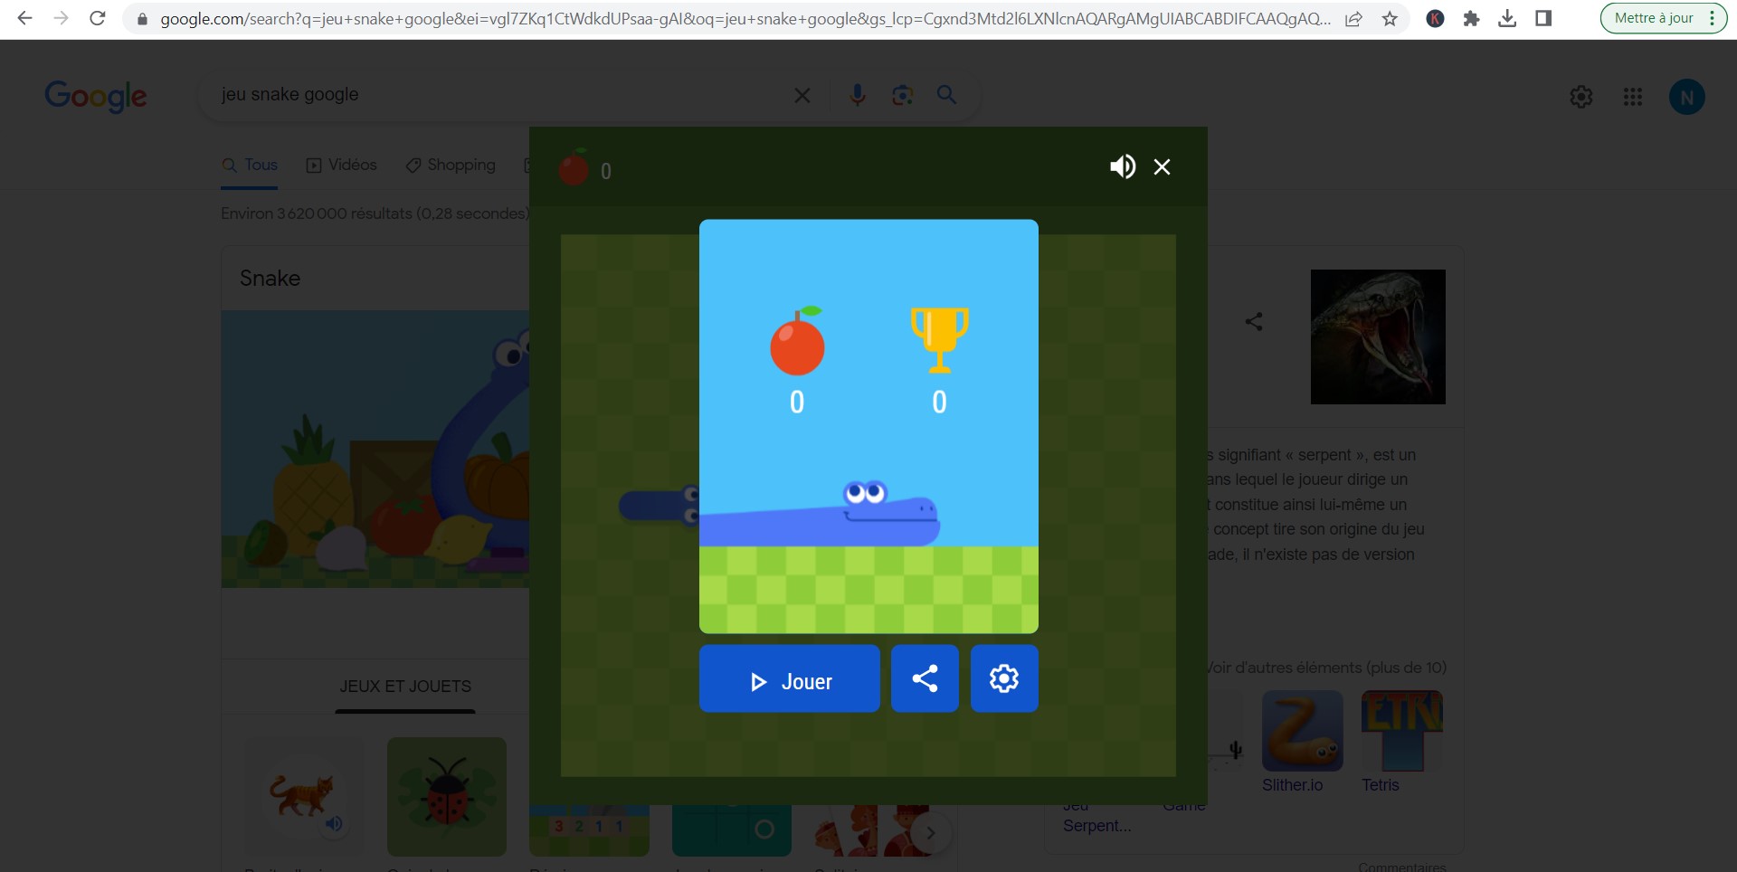Open Snake game settings gear

pos(1004,678)
